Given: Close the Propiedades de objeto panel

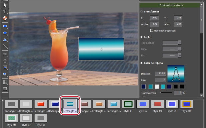Looking at the screenshot, I should 202,1.
